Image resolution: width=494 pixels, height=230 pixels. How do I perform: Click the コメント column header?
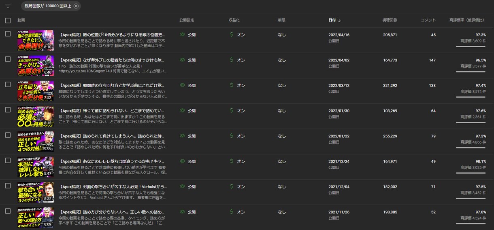(428, 20)
